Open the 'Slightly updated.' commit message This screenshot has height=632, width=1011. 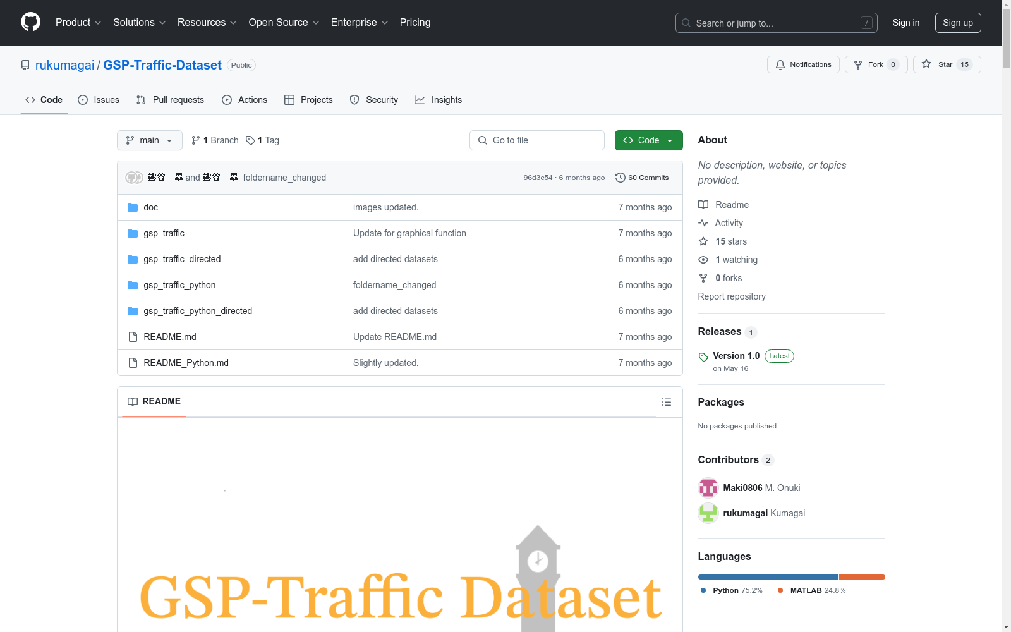(x=385, y=363)
